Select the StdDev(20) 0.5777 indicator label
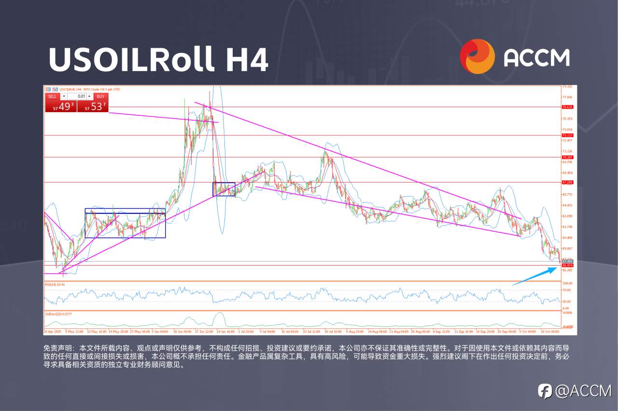Screen dimensions: 618x411 pyautogui.click(x=59, y=313)
